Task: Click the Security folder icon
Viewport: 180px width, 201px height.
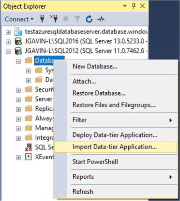Action: coord(29,89)
